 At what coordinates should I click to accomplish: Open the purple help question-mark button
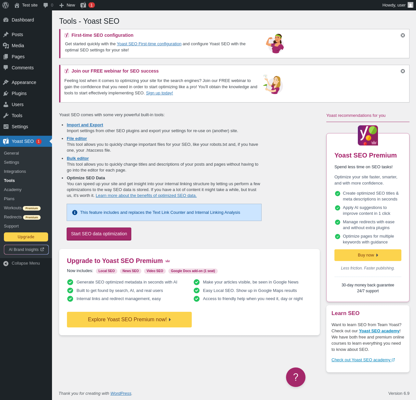pos(296,377)
